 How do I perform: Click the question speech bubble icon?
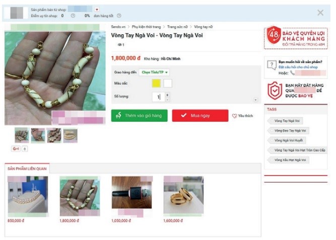pyautogui.click(x=272, y=65)
